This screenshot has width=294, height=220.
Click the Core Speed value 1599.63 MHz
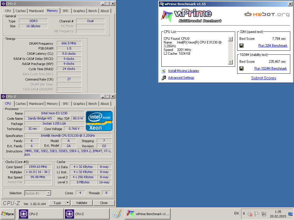[x=38, y=167]
